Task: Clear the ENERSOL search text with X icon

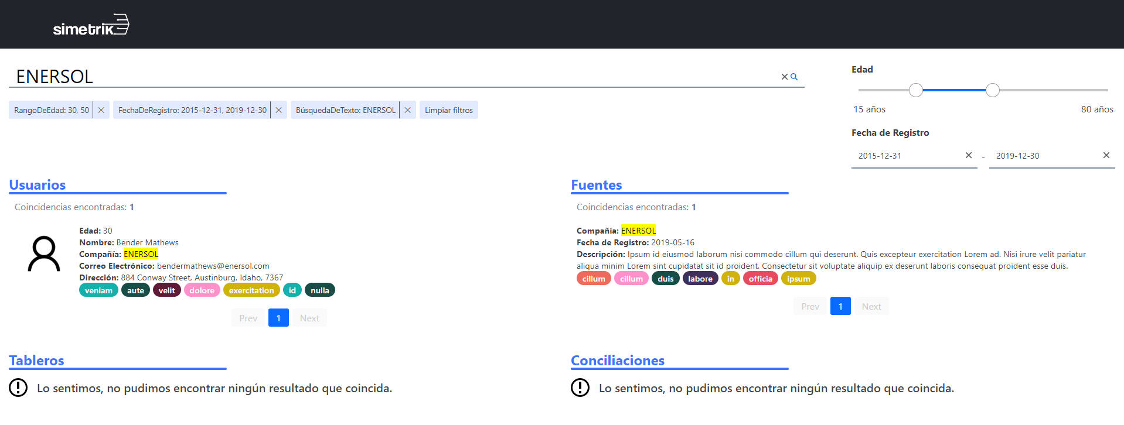Action: (785, 77)
